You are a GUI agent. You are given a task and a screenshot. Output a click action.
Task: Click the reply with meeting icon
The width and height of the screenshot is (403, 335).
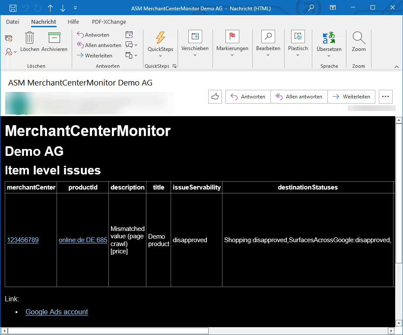tap(129, 35)
